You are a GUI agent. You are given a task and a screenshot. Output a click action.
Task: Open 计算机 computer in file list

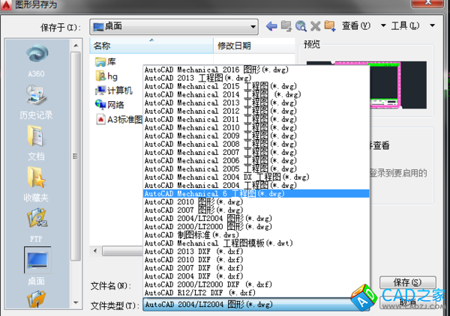coord(114,91)
